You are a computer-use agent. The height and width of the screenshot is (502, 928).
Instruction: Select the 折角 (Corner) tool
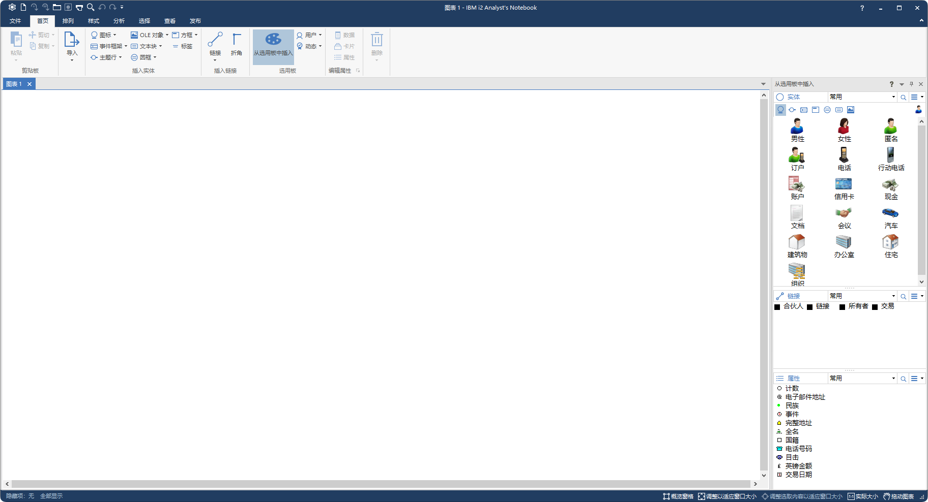pos(237,44)
